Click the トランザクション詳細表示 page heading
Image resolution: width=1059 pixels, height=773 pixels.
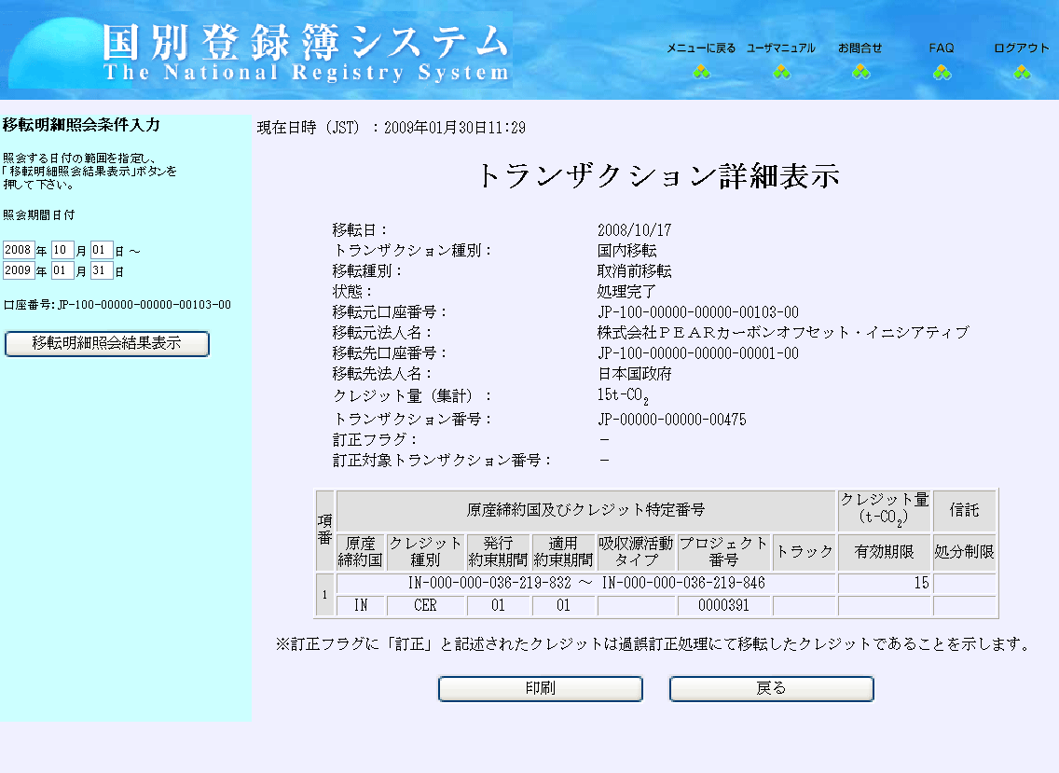click(x=658, y=175)
